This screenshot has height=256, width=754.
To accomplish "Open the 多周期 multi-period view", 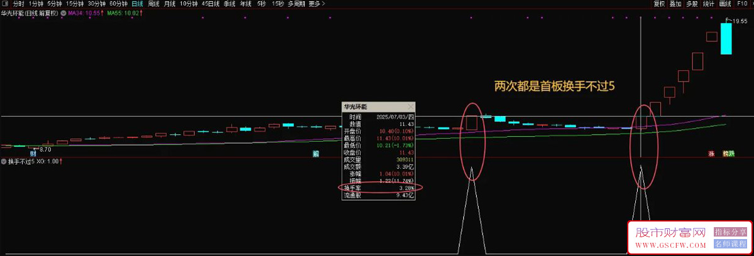I will (297, 4).
